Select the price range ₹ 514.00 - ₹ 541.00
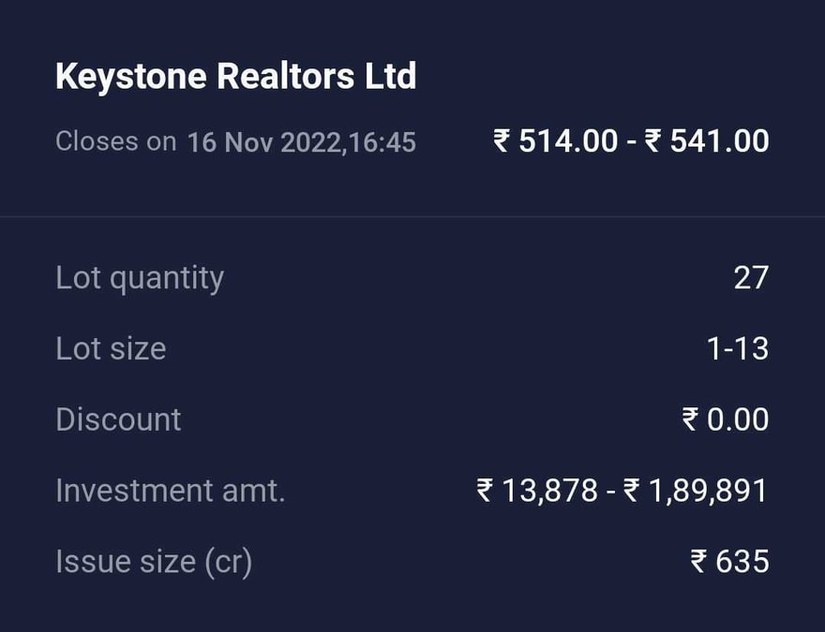 631,140
